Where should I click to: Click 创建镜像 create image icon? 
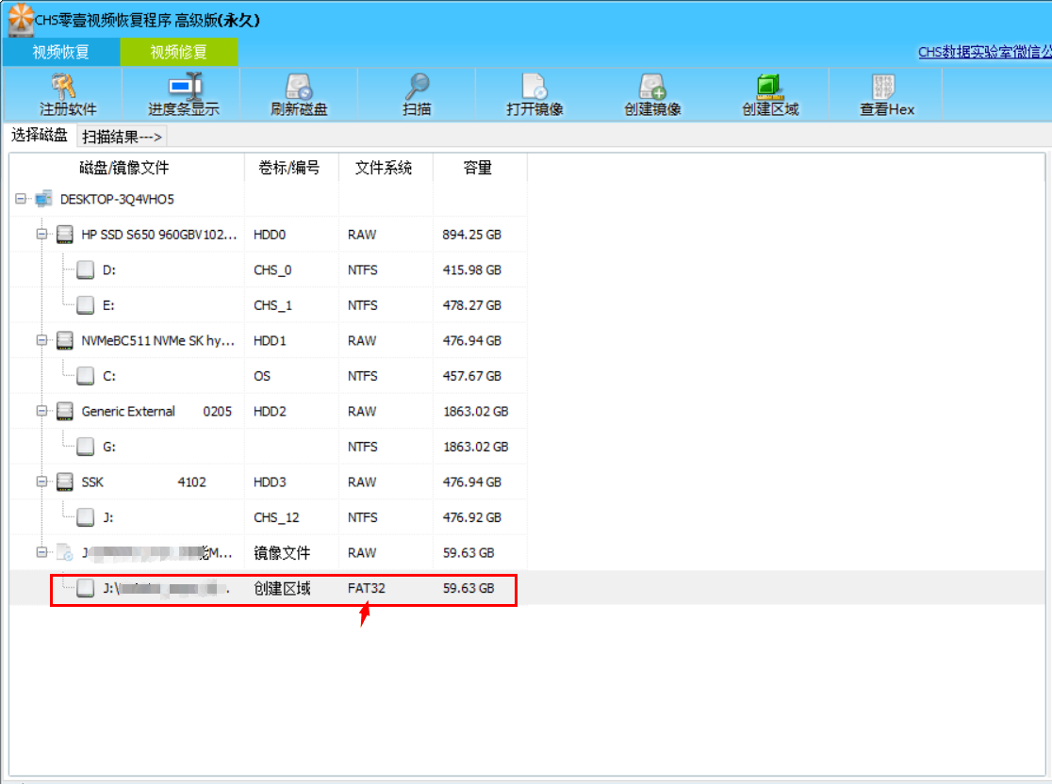652,86
